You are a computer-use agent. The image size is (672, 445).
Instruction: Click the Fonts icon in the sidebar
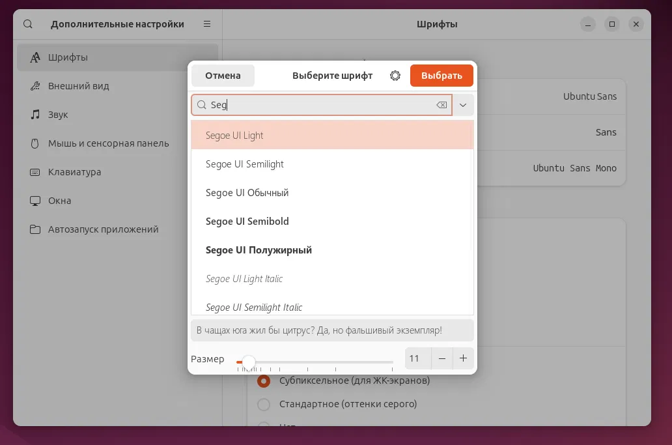[x=35, y=57]
